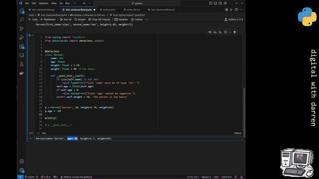Open the Variables panel

click(x=121, y=19)
